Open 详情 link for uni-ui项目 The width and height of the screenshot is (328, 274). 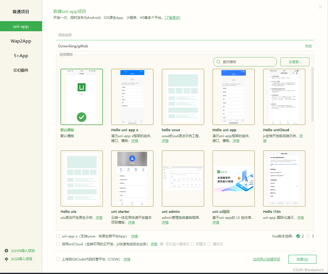216,222
